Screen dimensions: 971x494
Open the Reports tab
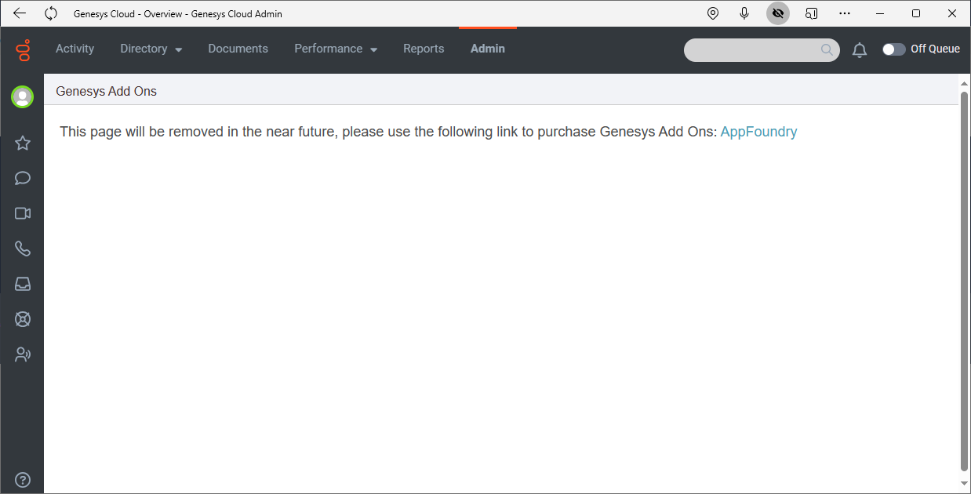coord(424,49)
